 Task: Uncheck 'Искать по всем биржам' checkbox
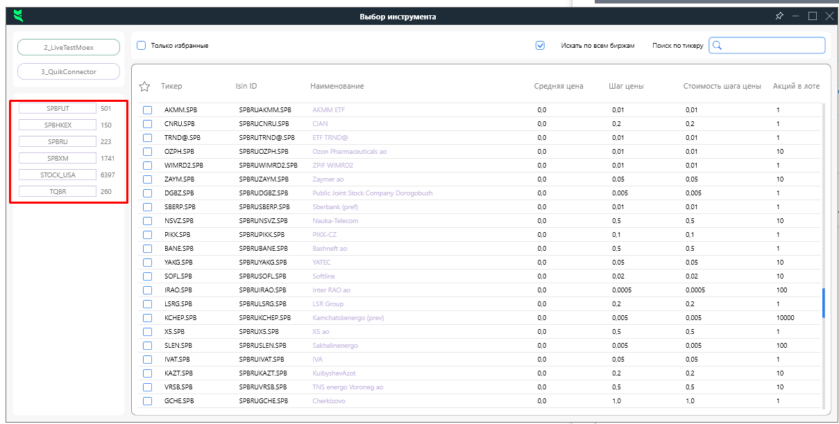(540, 46)
